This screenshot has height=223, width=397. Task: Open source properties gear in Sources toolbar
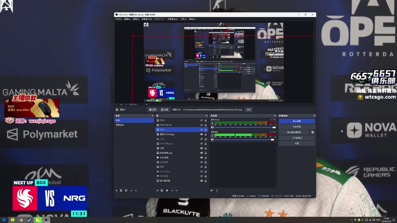tap(167, 190)
